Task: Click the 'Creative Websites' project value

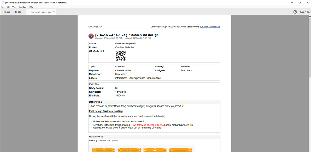Action: [125, 48]
